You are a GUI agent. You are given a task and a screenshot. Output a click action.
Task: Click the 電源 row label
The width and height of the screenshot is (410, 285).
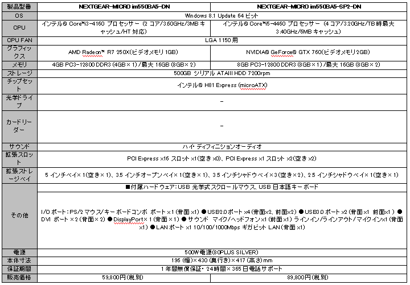[x=19, y=253]
